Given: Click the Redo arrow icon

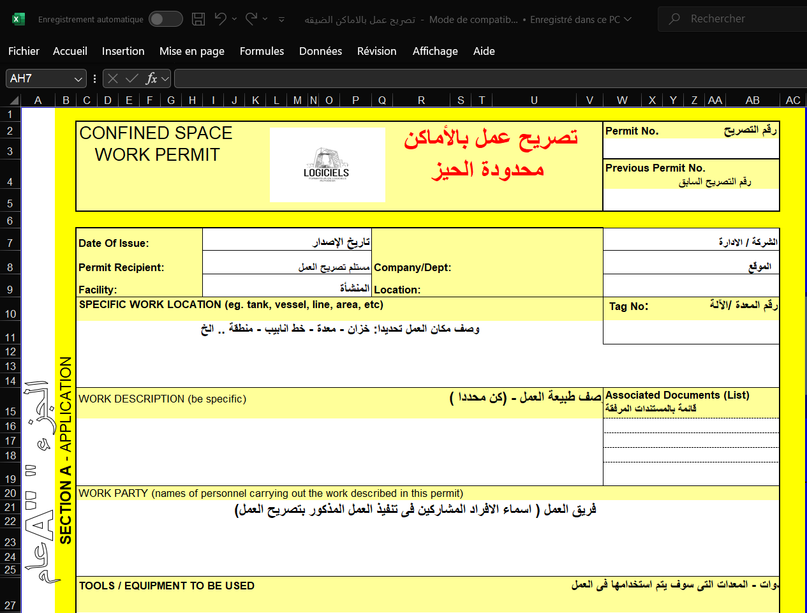Looking at the screenshot, I should coord(251,18).
